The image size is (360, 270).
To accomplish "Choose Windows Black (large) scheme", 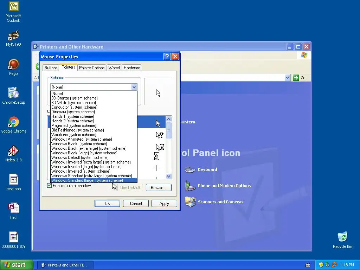I will pos(94,153).
